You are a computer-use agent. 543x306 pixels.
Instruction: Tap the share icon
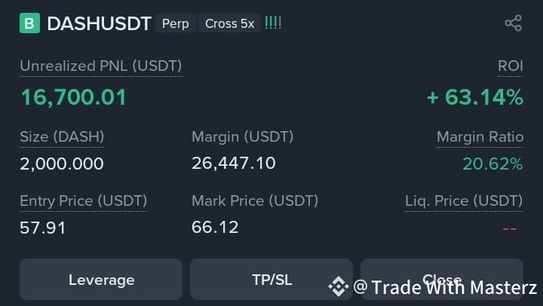(514, 23)
